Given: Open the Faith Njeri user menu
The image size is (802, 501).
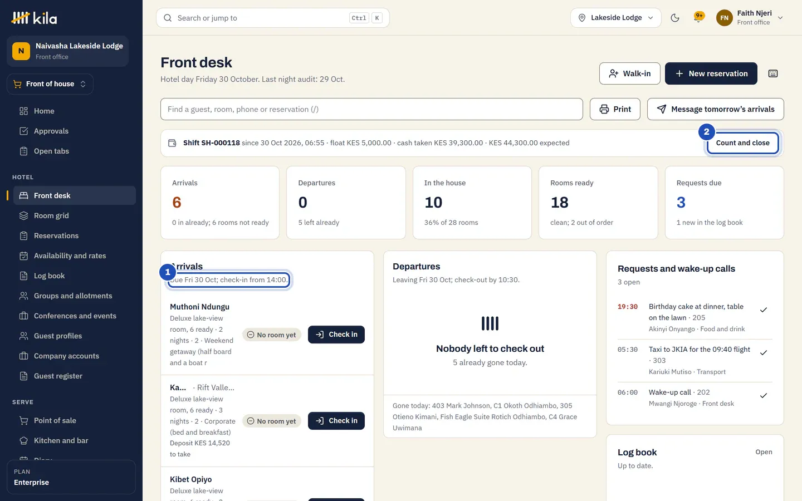Looking at the screenshot, I should pos(750,18).
